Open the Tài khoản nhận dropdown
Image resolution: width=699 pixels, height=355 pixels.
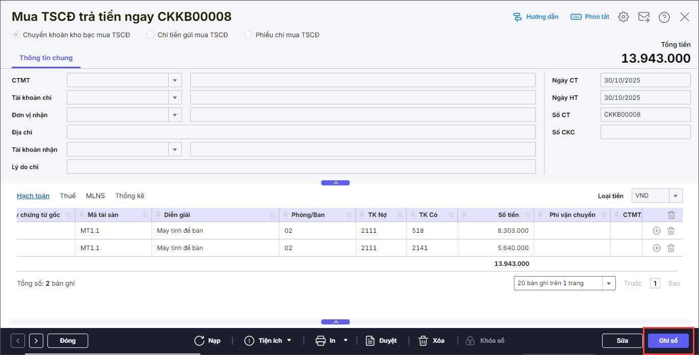(x=175, y=149)
